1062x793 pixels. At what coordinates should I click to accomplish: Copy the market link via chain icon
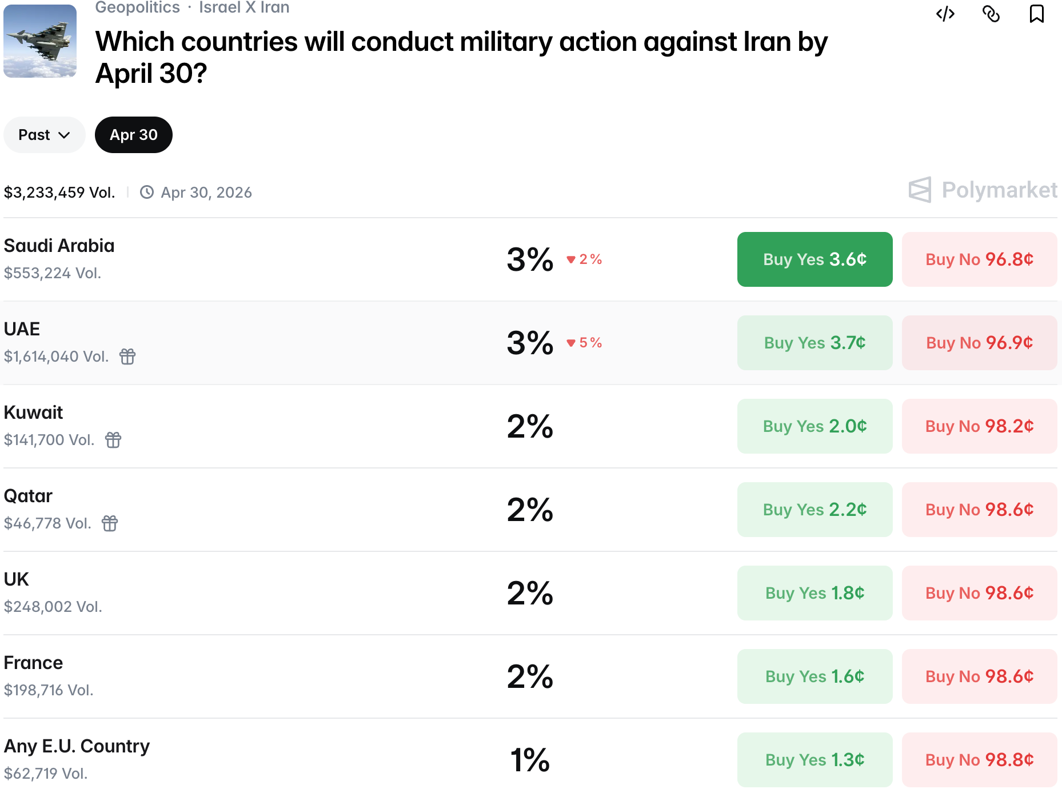[991, 14]
